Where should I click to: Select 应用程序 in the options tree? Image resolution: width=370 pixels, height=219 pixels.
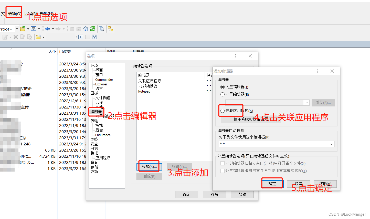click(x=103, y=158)
